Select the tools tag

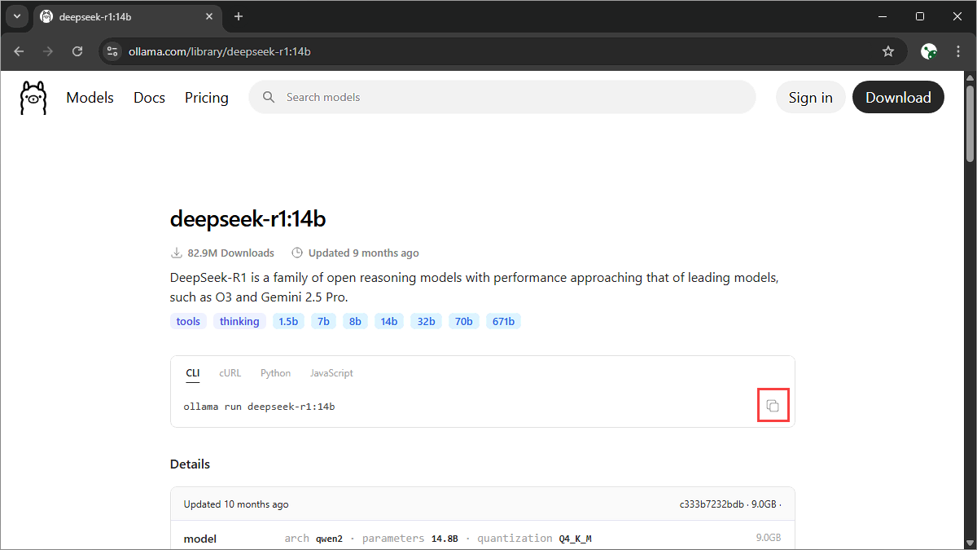(188, 321)
